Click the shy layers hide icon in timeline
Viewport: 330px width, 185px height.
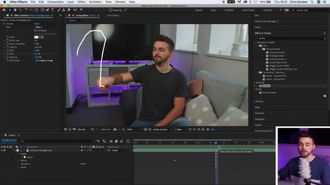coord(111,141)
